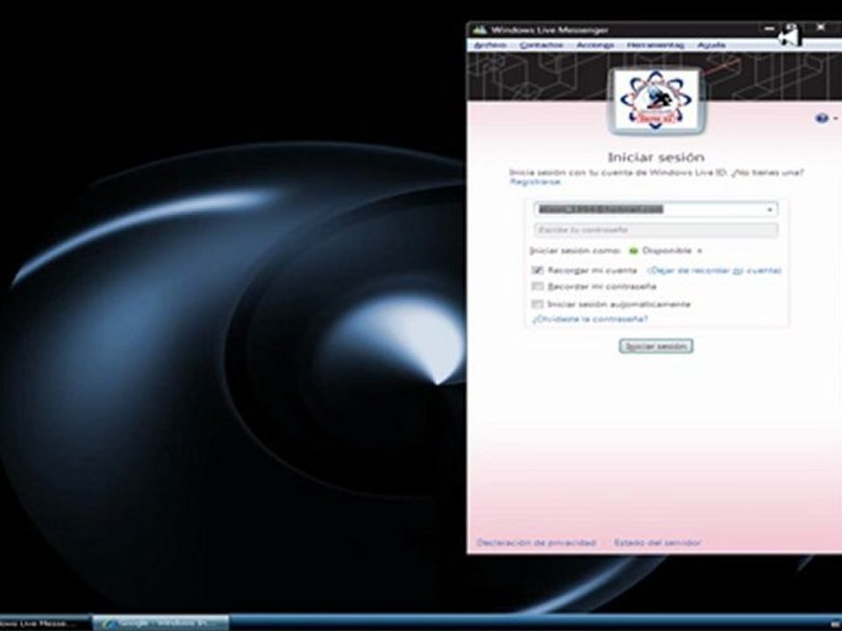The height and width of the screenshot is (631, 842).
Task: Open the Herramientas menu
Action: (x=655, y=45)
